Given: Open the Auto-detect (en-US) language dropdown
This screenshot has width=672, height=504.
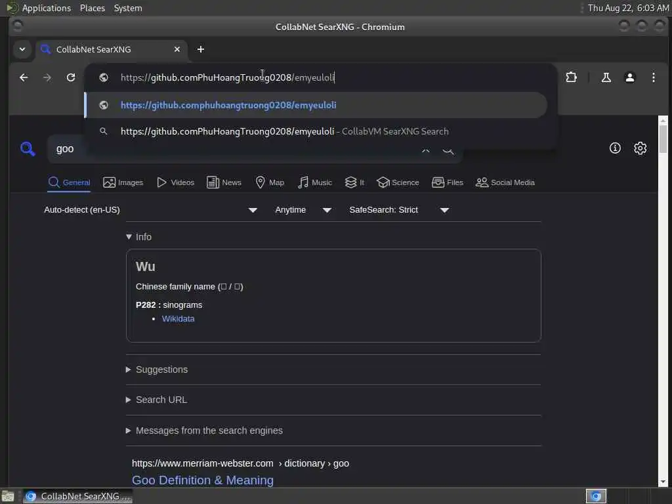Looking at the screenshot, I should [x=150, y=210].
